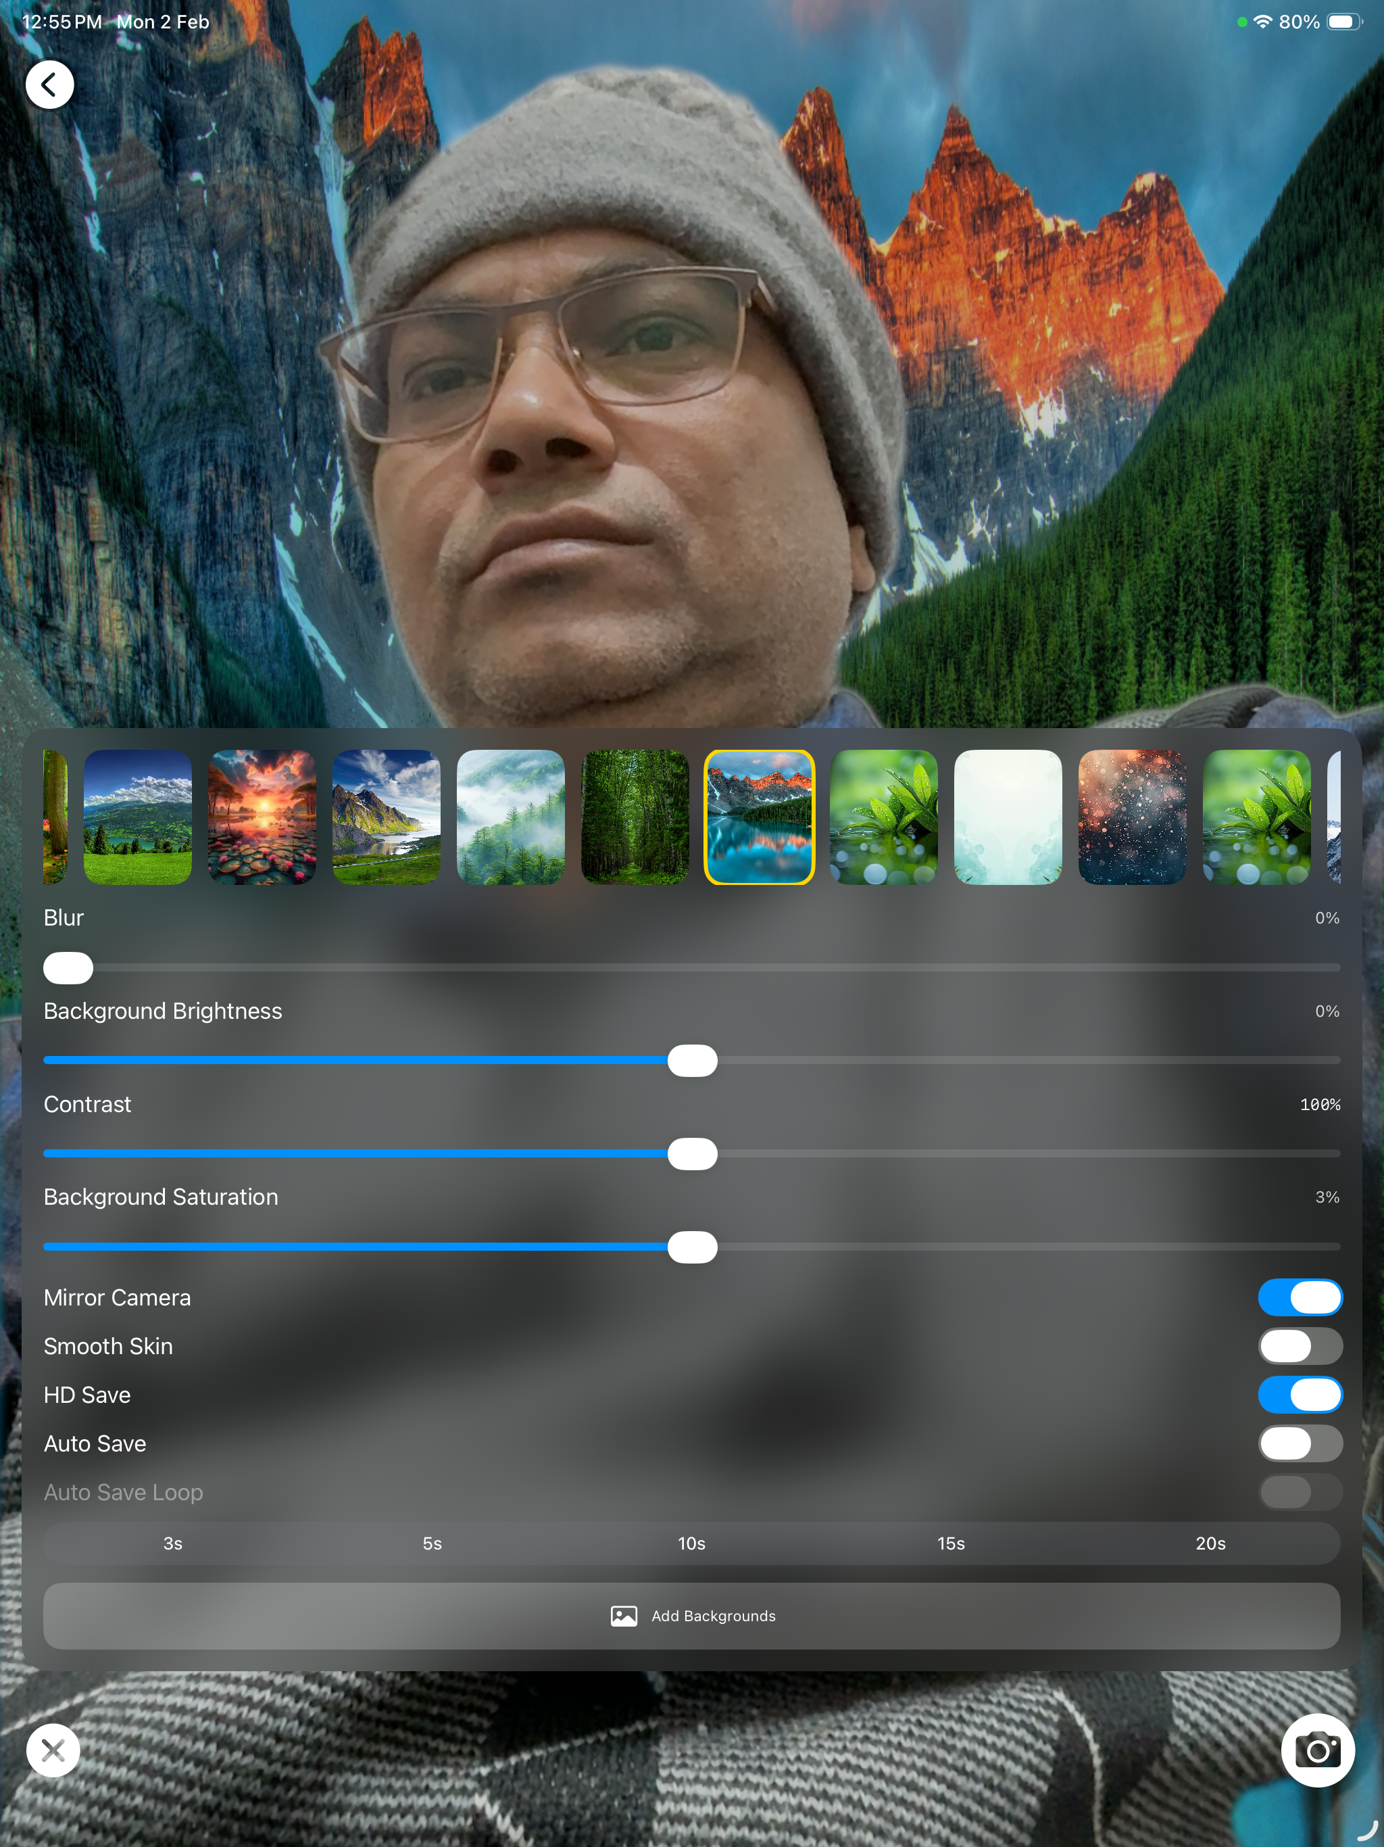Screen dimensions: 1384x1847
Task: Tap the Background Saturation 3% value
Action: [x=1327, y=1197]
